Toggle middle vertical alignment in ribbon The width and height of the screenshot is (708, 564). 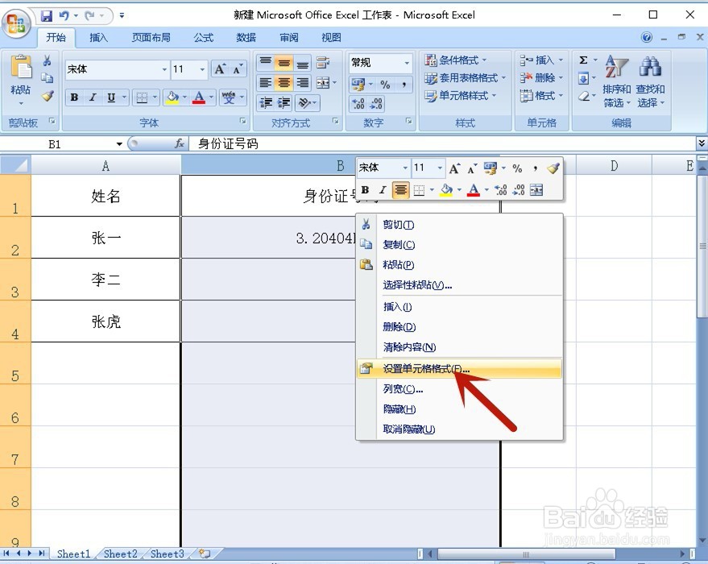(284, 62)
